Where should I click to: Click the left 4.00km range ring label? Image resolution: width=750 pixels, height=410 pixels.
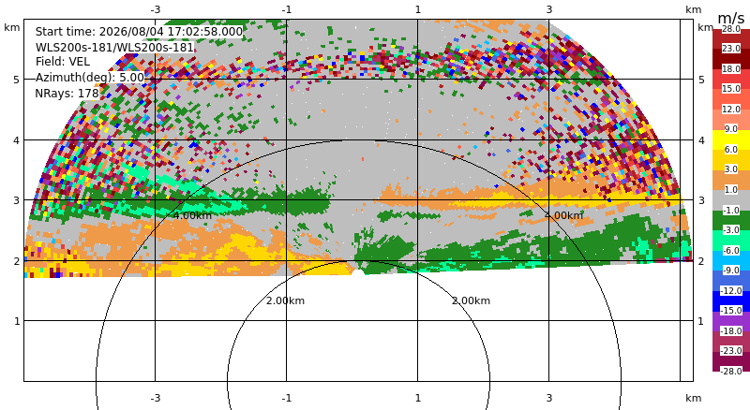[x=192, y=215]
